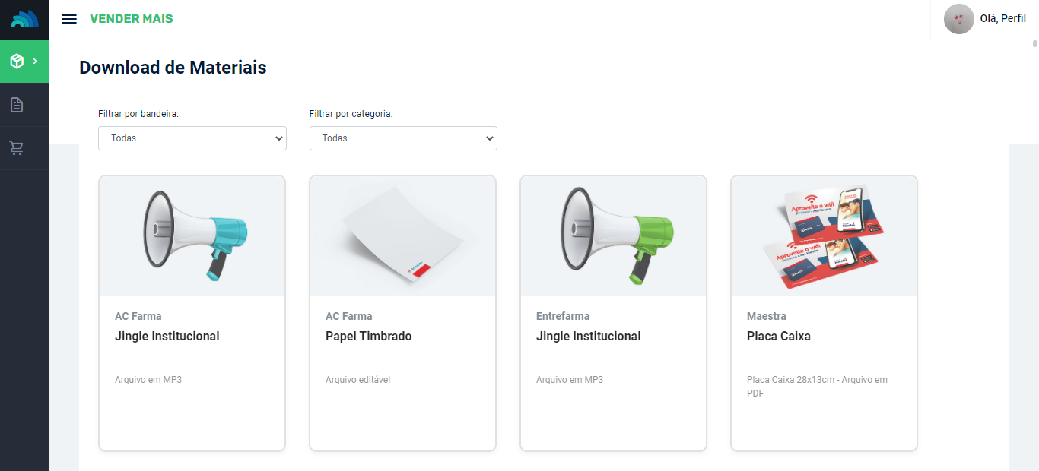Open AC Farma Jingle Institucional title
Viewport: 1039px width, 471px height.
pos(167,337)
